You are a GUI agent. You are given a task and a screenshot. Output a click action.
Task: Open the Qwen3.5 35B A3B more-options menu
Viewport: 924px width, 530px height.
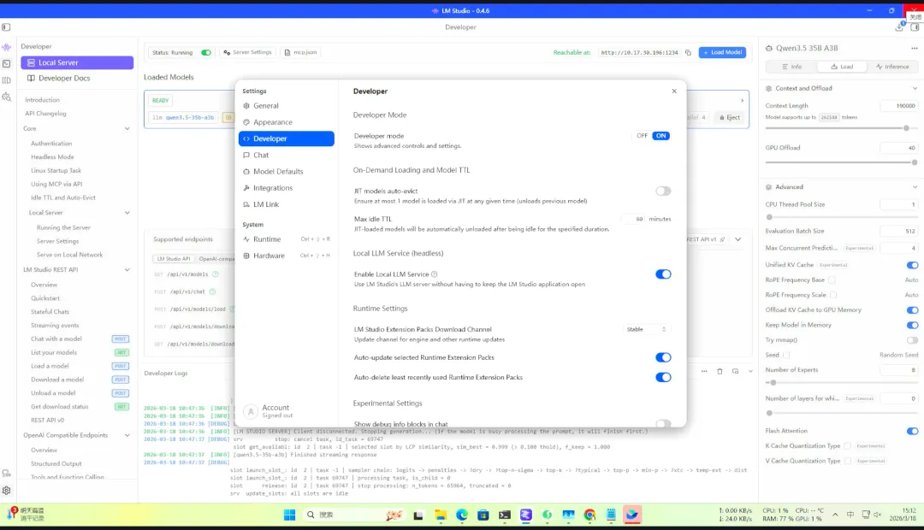point(914,48)
